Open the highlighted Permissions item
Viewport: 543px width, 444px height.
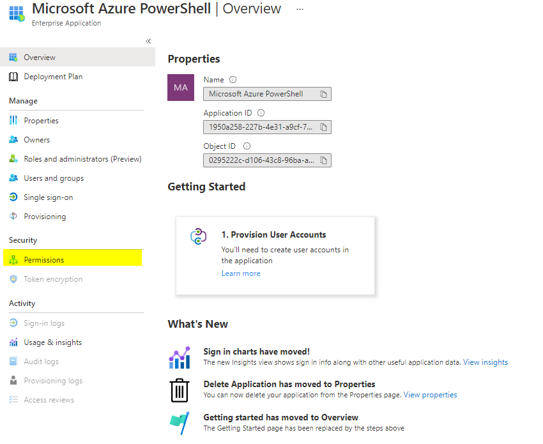73,259
